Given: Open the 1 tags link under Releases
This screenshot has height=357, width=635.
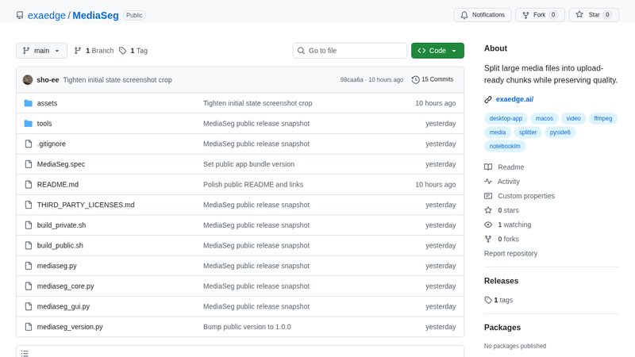Looking at the screenshot, I should coord(499,300).
